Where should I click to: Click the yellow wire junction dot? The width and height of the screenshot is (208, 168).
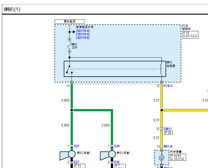click(x=162, y=110)
